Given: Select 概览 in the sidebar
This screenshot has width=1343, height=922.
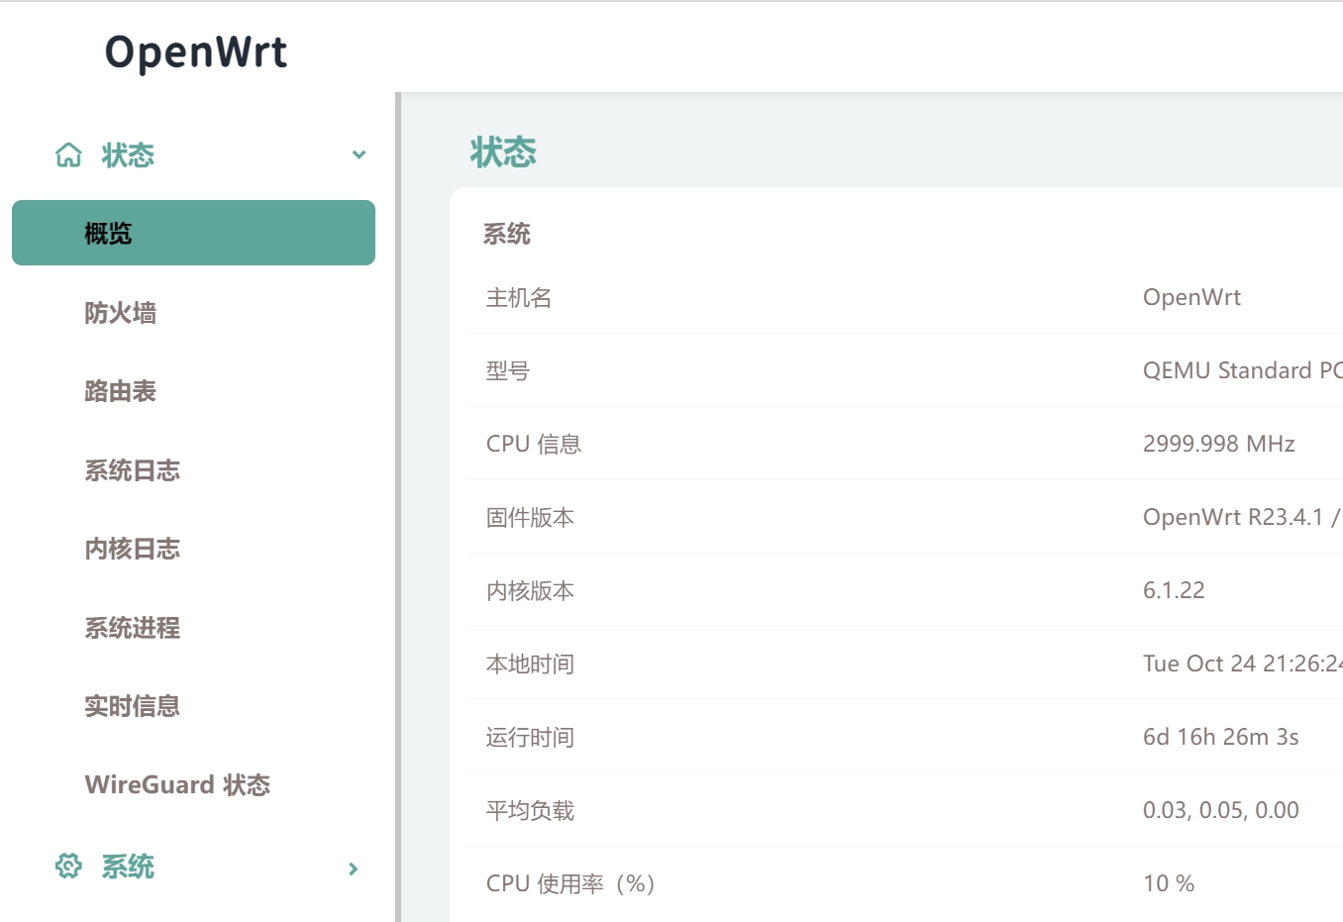Looking at the screenshot, I should [x=193, y=233].
